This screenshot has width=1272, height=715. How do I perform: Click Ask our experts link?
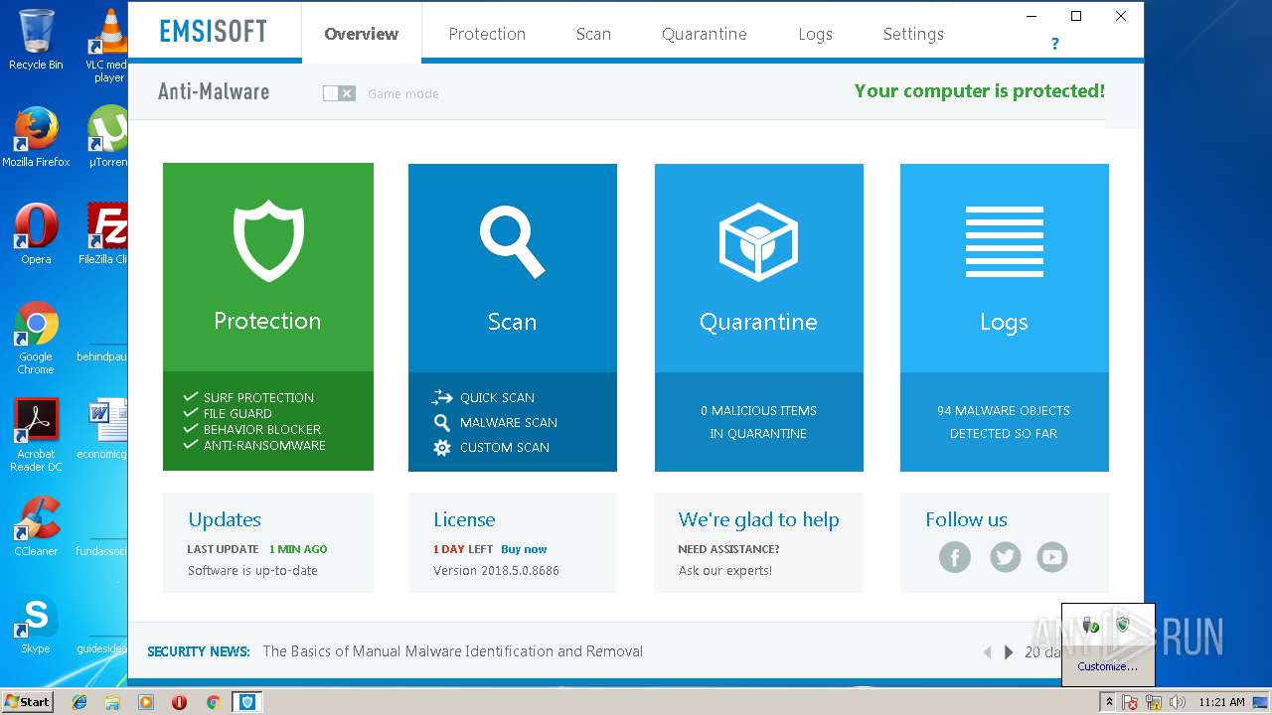coord(725,571)
